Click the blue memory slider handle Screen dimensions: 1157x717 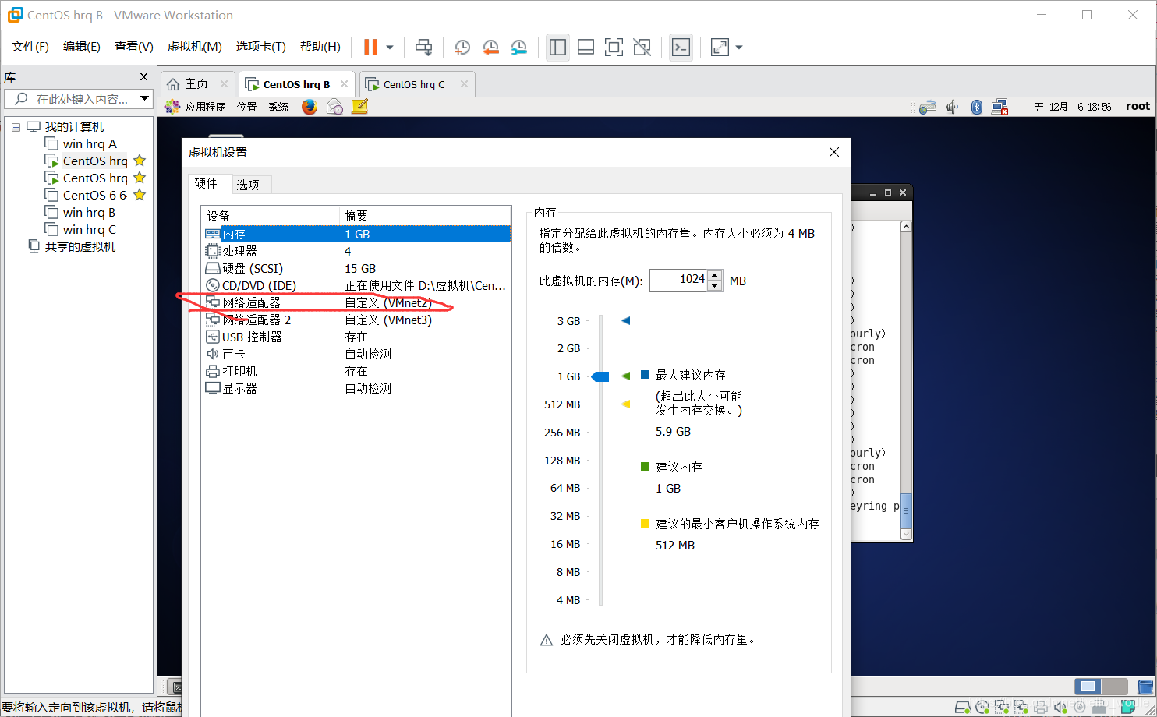[x=600, y=376]
